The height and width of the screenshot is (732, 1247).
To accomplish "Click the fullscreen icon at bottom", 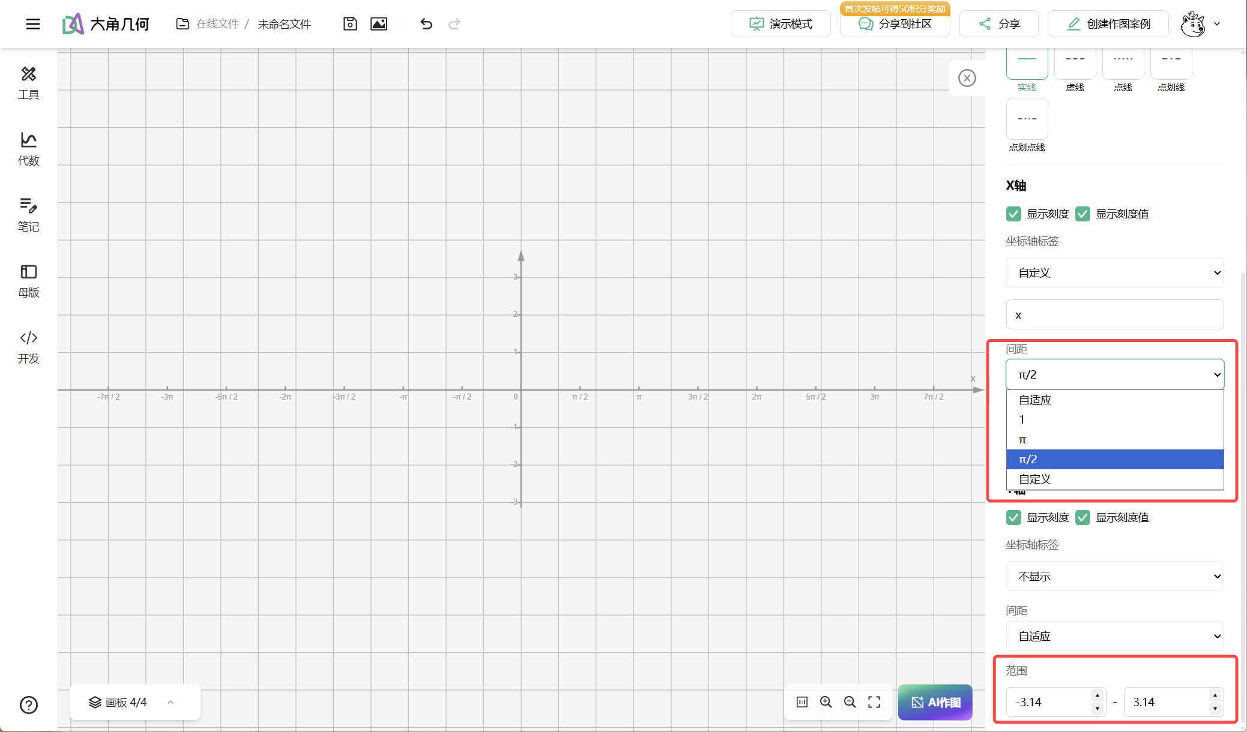I will (874, 702).
